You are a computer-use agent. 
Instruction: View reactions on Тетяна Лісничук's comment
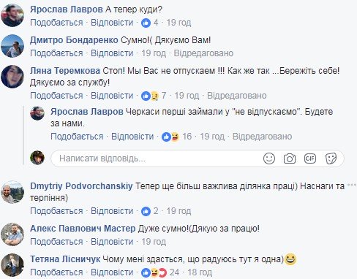[x=160, y=272]
